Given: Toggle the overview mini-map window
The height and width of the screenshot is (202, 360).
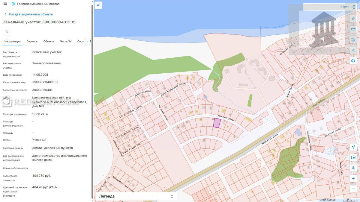Looking at the screenshot, I should [353, 157].
